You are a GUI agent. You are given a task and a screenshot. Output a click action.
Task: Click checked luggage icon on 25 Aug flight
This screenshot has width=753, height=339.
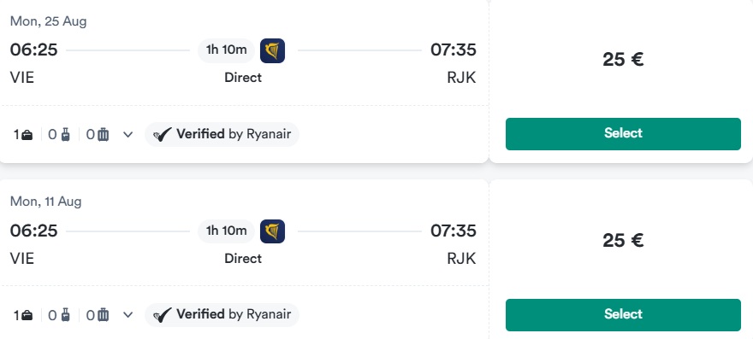[x=104, y=135]
